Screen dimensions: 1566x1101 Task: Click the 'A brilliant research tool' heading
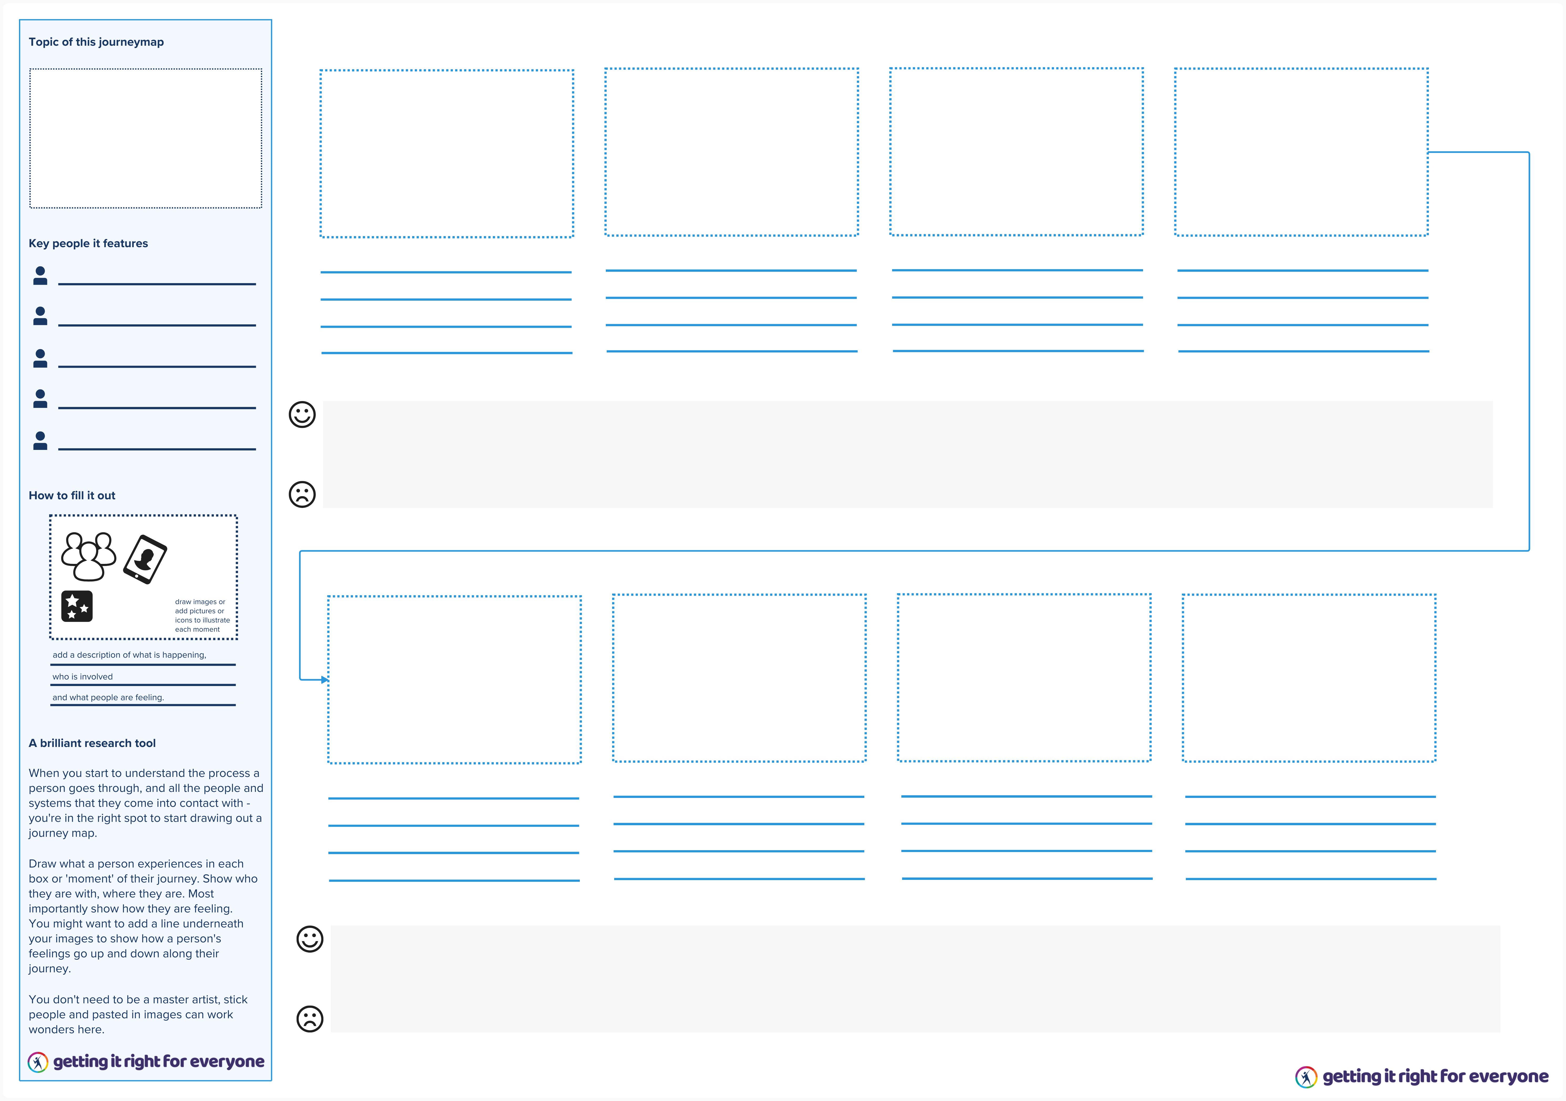pos(92,743)
